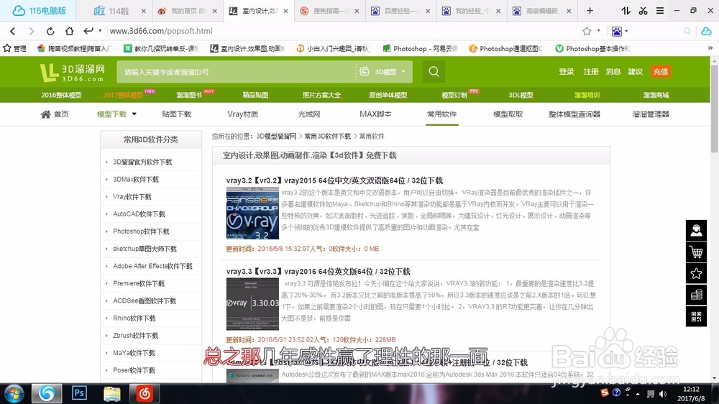The height and width of the screenshot is (404, 719).
Task: Open the vray3.3 download title link
Action: [x=319, y=272]
